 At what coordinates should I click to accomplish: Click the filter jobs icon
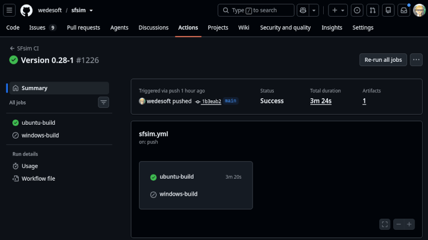[x=103, y=102]
